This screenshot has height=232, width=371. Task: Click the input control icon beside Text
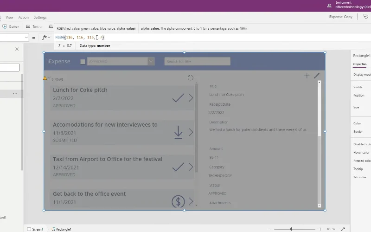click(51, 26)
